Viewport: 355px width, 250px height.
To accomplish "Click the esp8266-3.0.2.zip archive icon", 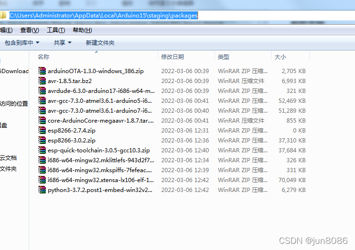I will point(42,141).
